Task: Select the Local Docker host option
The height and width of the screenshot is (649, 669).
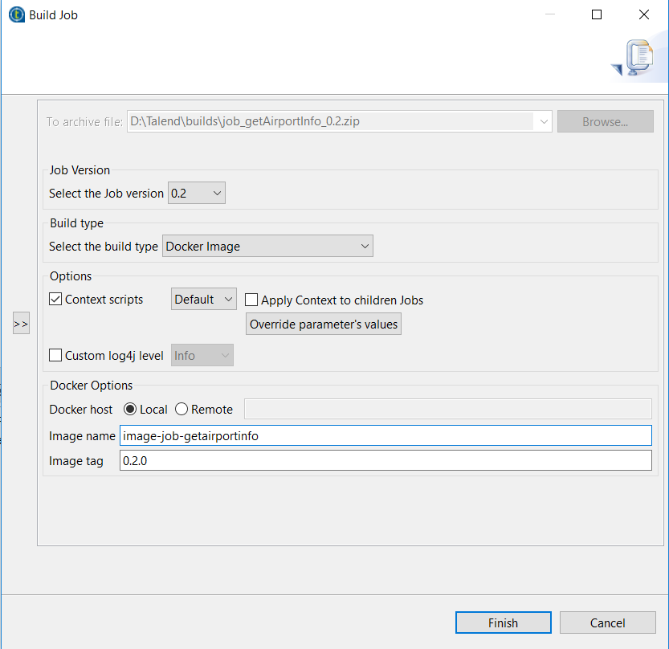Action: pyautogui.click(x=131, y=410)
